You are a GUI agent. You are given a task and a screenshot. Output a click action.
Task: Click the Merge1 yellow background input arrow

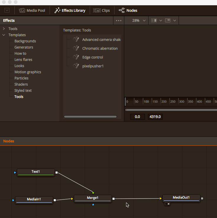[72, 199]
